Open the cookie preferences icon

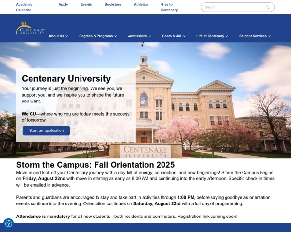(x=9, y=223)
